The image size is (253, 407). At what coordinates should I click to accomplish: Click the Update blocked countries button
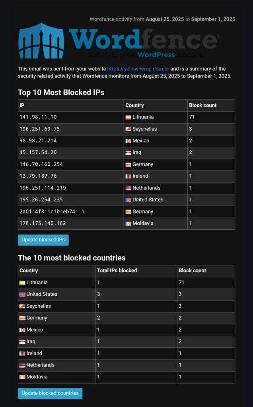pyautogui.click(x=50, y=393)
